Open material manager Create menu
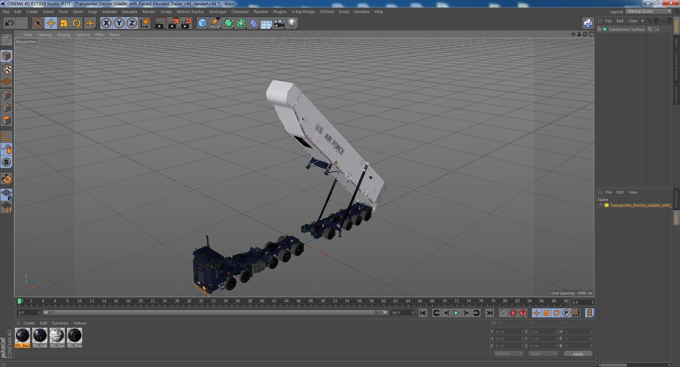 tap(29, 323)
